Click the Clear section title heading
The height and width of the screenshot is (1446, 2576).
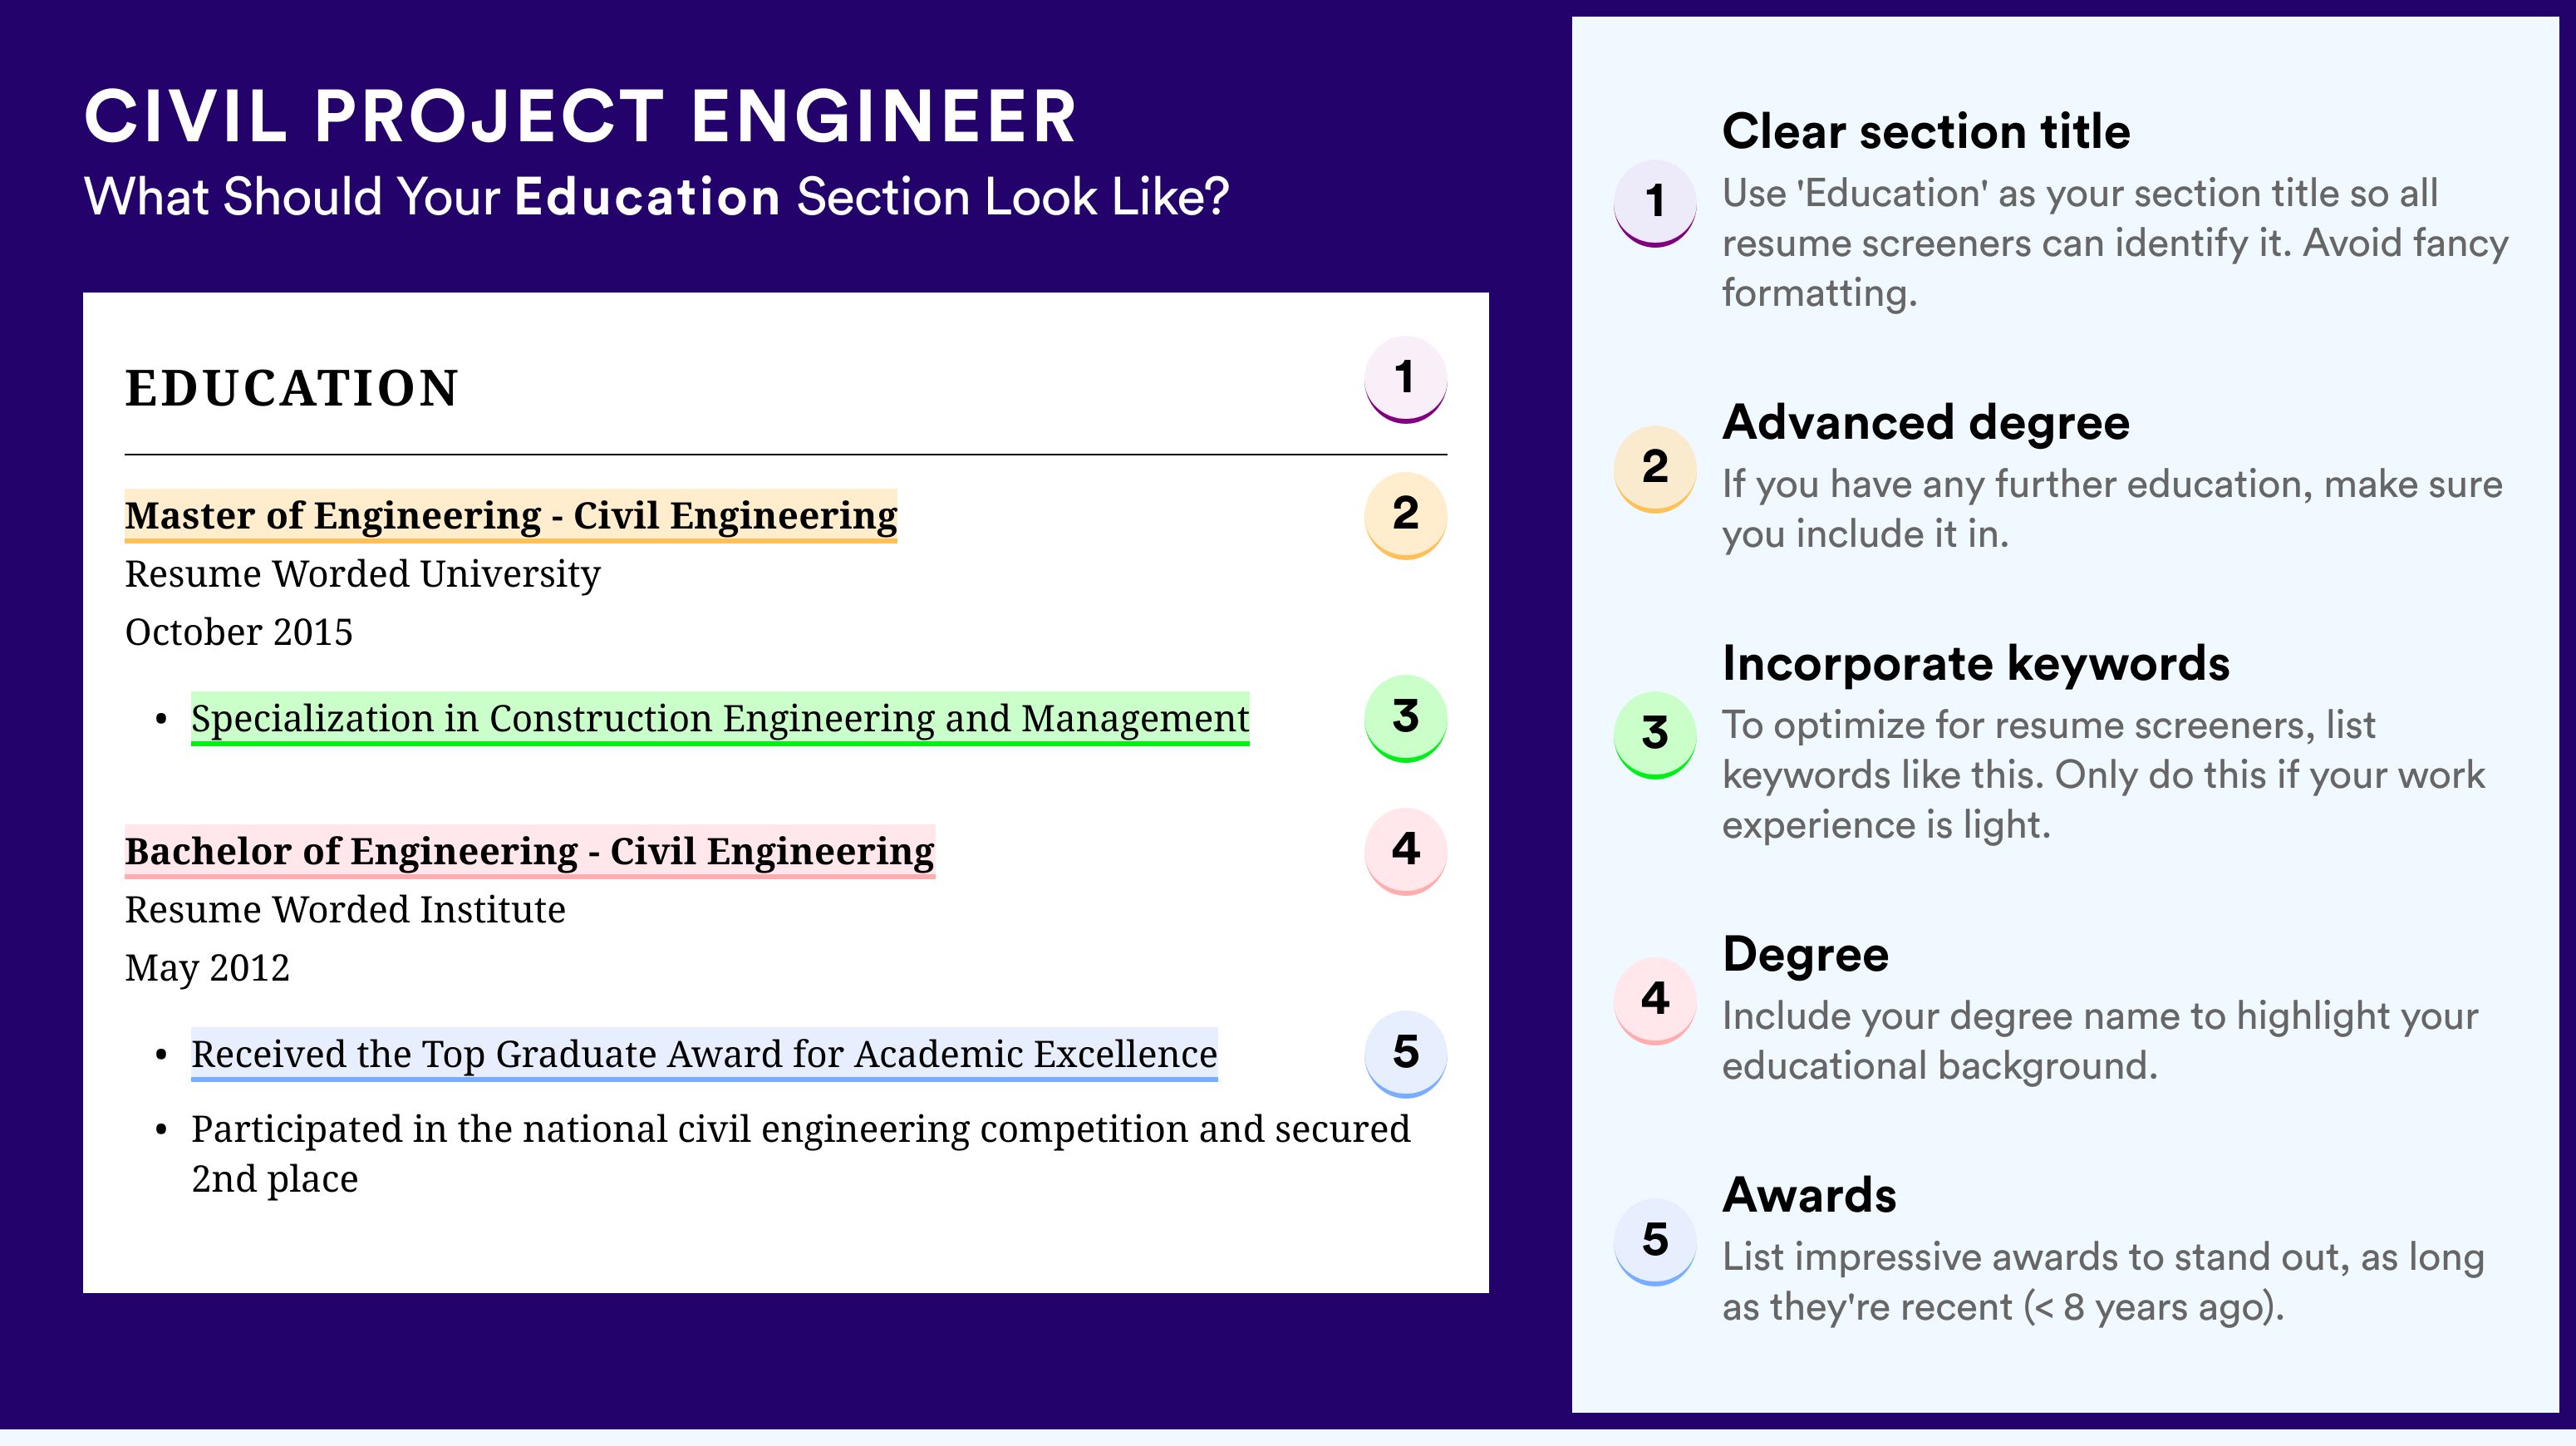click(x=1926, y=131)
